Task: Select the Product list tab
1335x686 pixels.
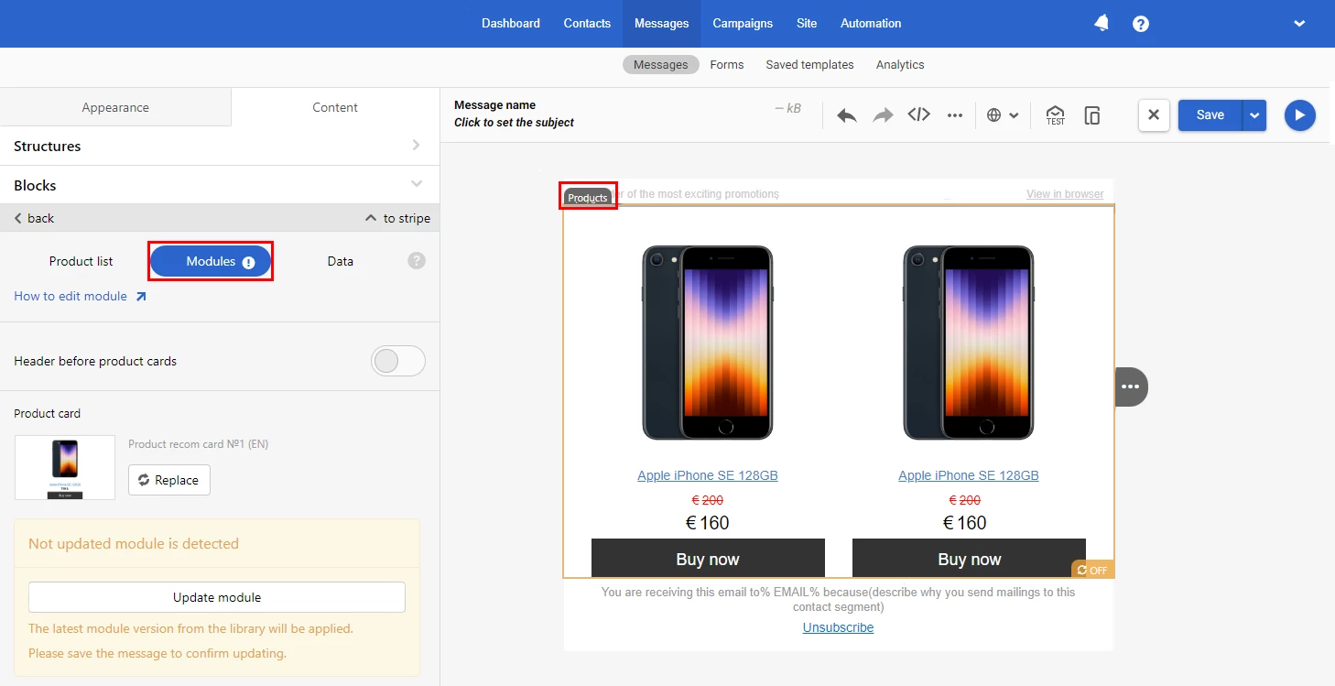Action: click(81, 261)
